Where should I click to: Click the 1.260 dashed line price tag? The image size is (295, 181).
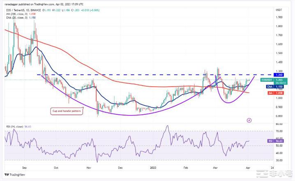[x=268, y=75]
